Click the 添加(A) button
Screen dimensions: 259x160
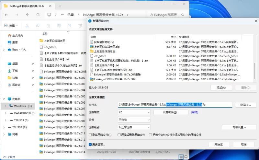click(221, 87)
